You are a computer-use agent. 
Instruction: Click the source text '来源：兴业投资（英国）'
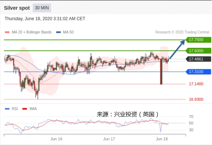[127, 114]
